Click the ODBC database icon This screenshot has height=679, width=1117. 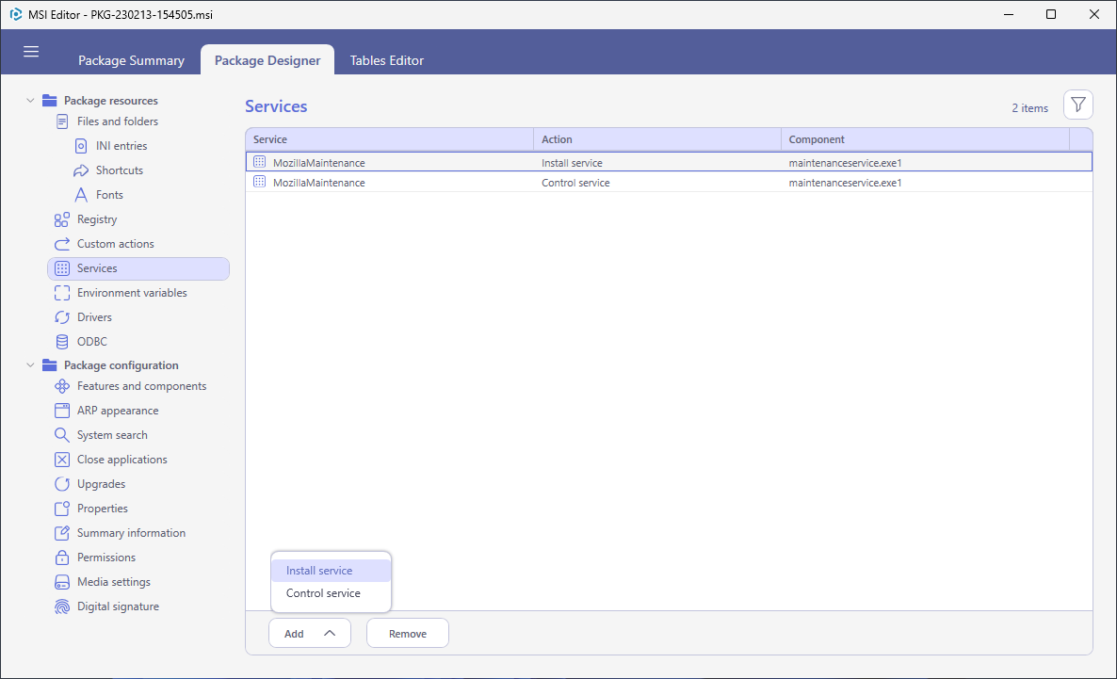62,342
